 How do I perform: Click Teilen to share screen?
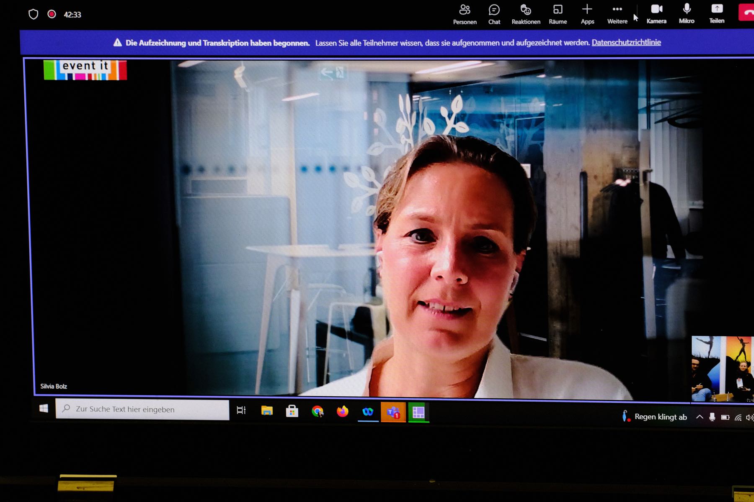coord(717,14)
